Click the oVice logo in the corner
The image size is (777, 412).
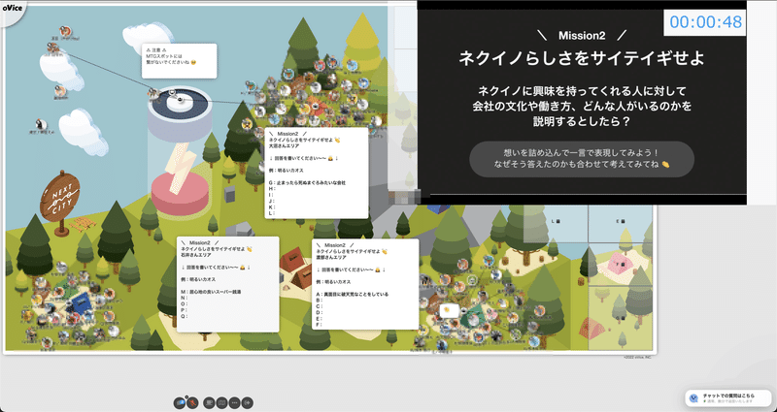(x=11, y=9)
